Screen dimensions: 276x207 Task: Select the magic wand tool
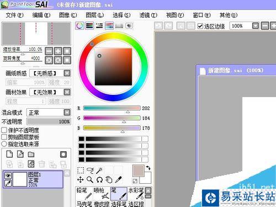tap(99, 171)
